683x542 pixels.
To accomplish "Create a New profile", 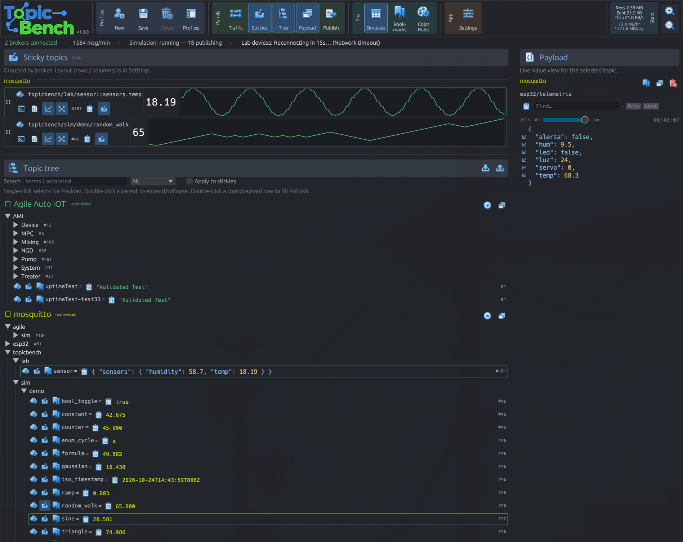I will (x=120, y=18).
